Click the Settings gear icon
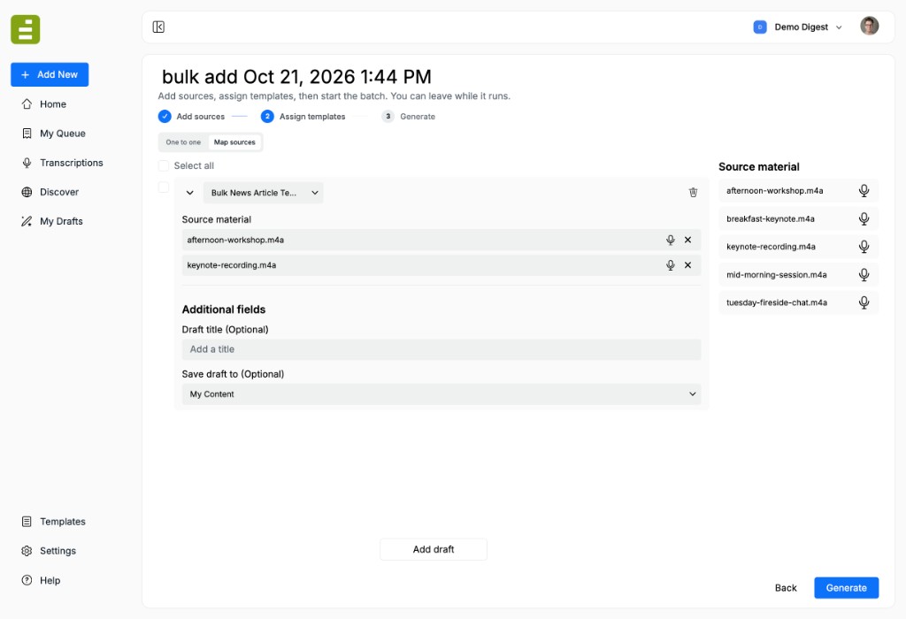Image resolution: width=906 pixels, height=619 pixels. pyautogui.click(x=27, y=551)
